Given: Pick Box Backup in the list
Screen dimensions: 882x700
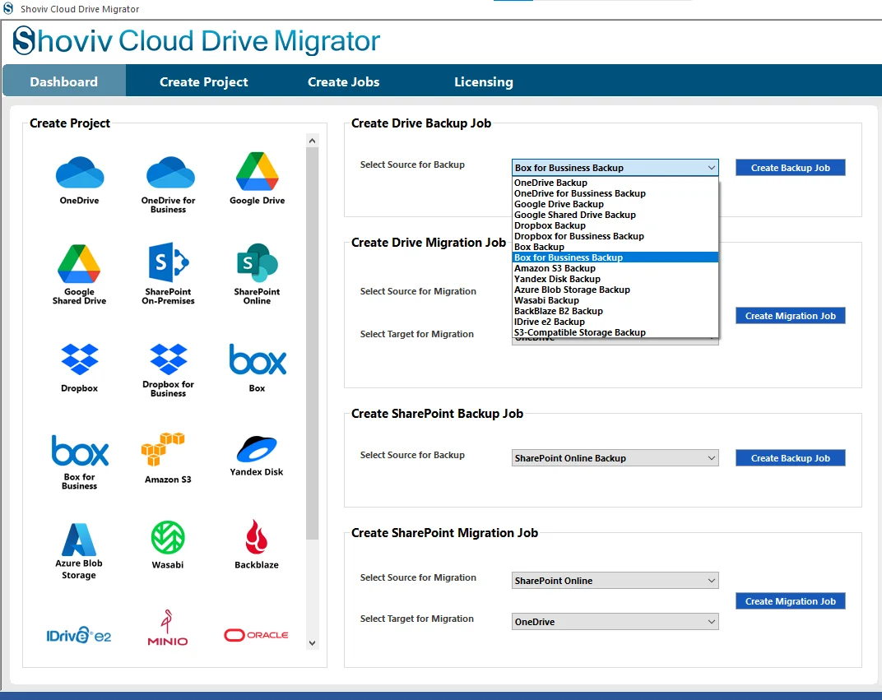Looking at the screenshot, I should [x=615, y=247].
